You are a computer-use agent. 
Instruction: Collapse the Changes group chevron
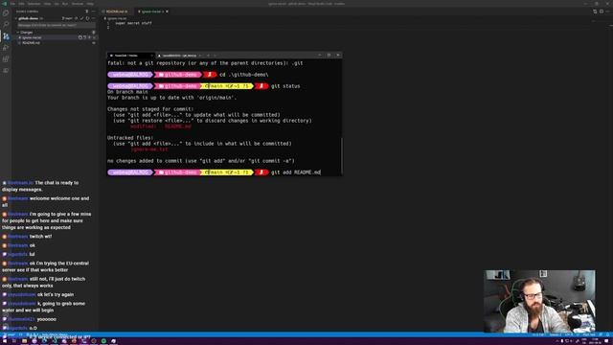pos(18,33)
